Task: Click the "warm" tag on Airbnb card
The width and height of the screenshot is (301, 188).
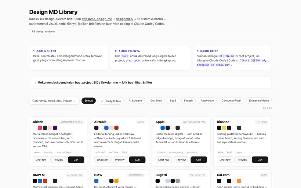Action: (x=37, y=152)
